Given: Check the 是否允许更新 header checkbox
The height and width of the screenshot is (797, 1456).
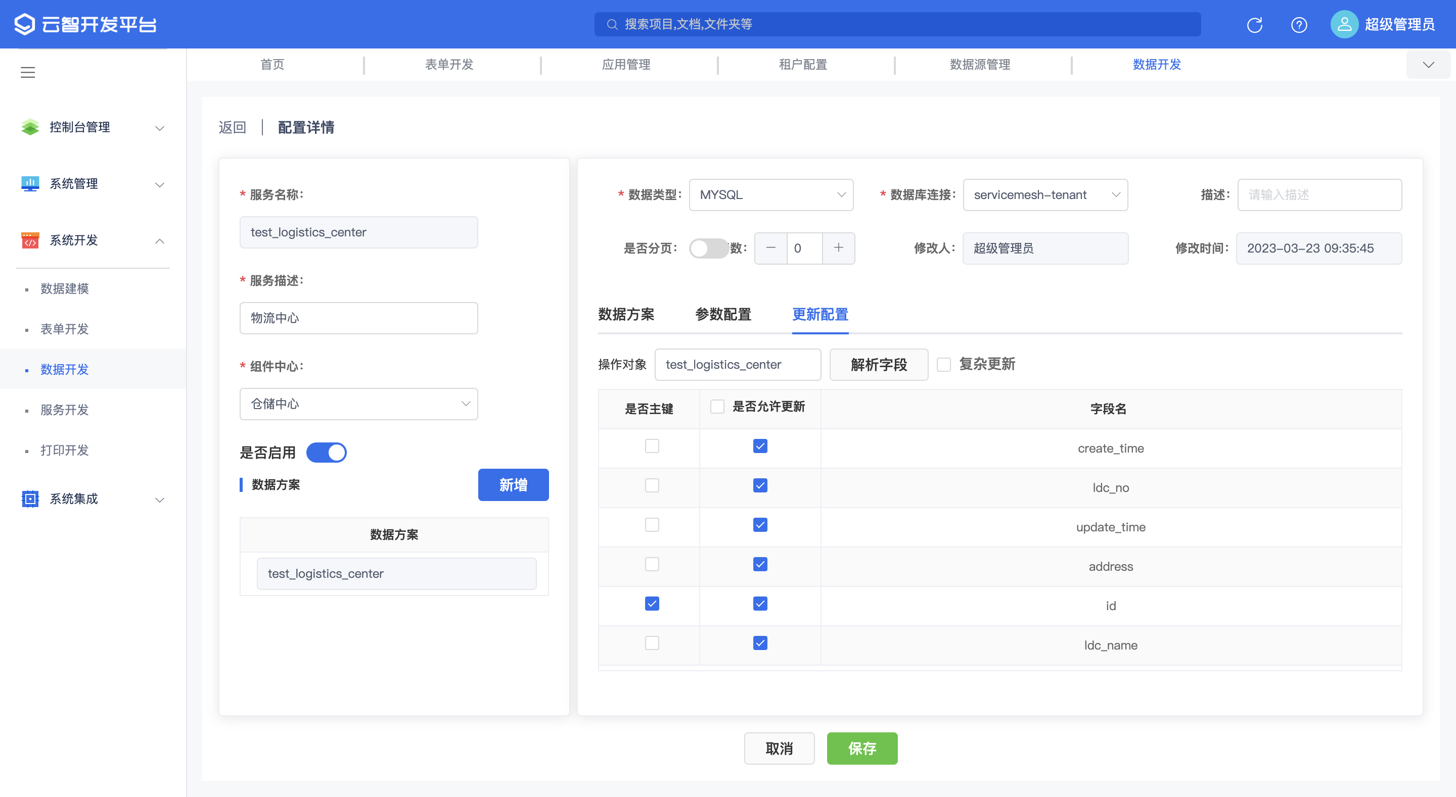Looking at the screenshot, I should [717, 407].
